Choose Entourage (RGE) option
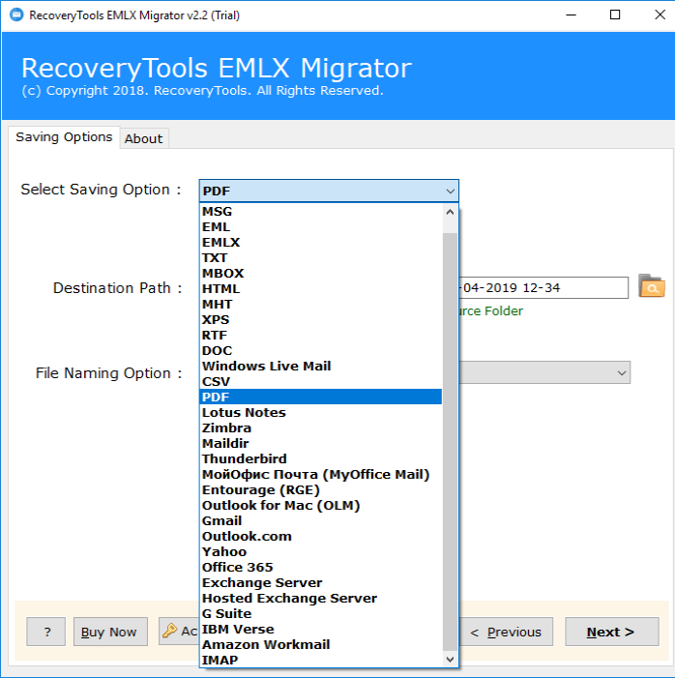 320,490
